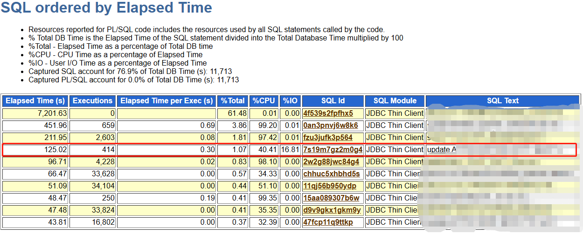Click JDBC Thin Client in the 7s19m7gz2m0g4 row
The width and height of the screenshot is (583, 234).
coord(395,150)
